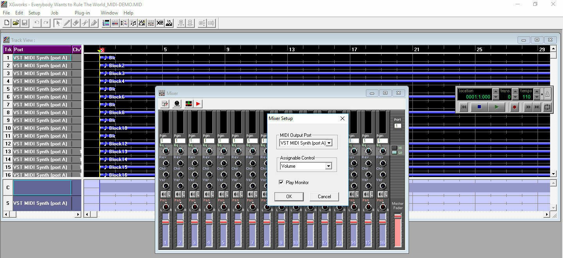The height and width of the screenshot is (258, 563).
Task: Open the MIDI Output Port dropdown
Action: [329, 143]
